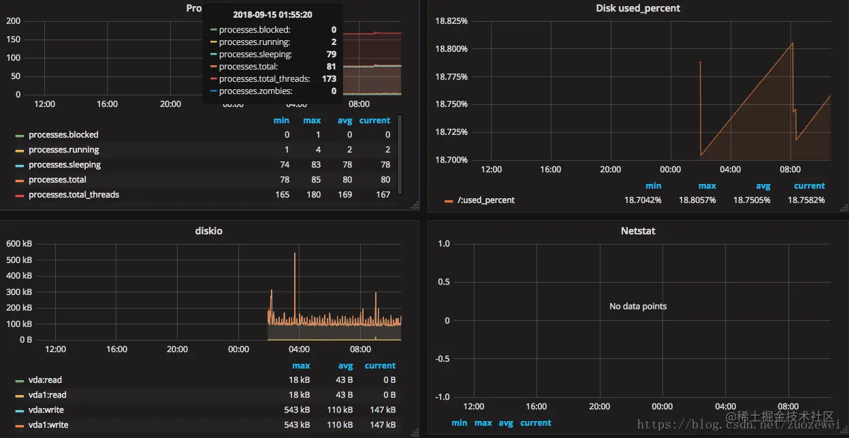Toggle the processes.total_threads legend entry
Viewport: 849px width, 438px height.
tap(74, 195)
